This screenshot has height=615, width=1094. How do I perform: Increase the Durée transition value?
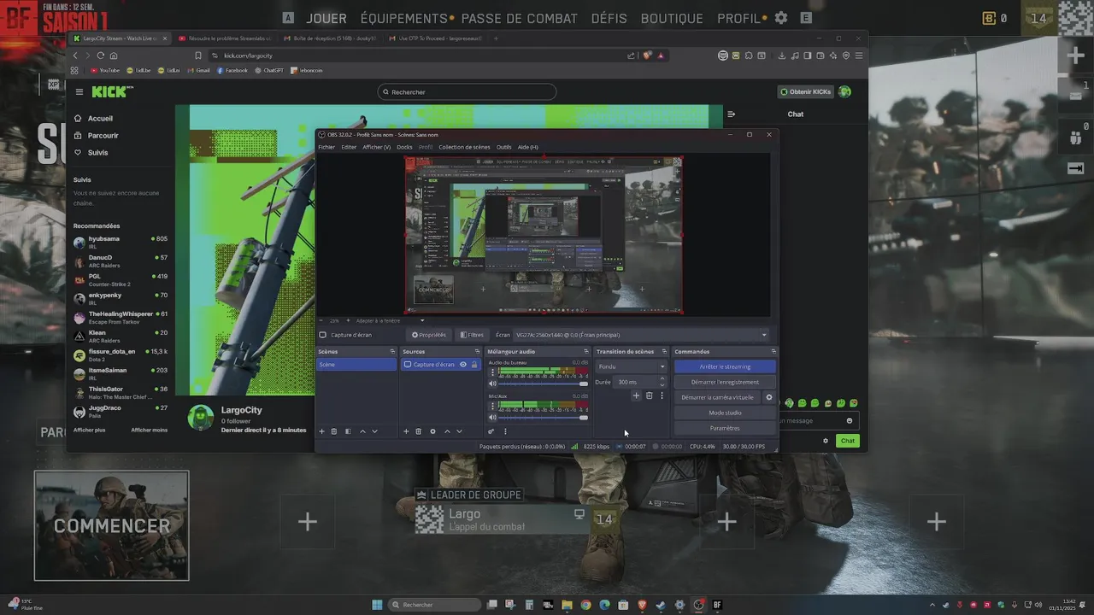click(662, 379)
